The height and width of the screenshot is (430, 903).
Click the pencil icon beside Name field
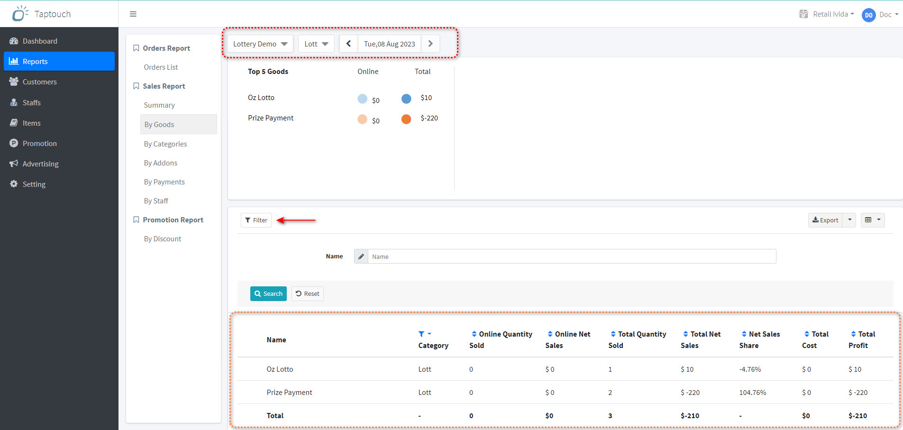[361, 256]
